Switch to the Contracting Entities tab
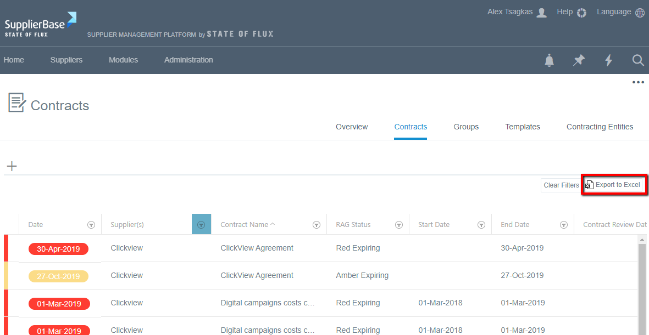The width and height of the screenshot is (649, 335). click(600, 127)
